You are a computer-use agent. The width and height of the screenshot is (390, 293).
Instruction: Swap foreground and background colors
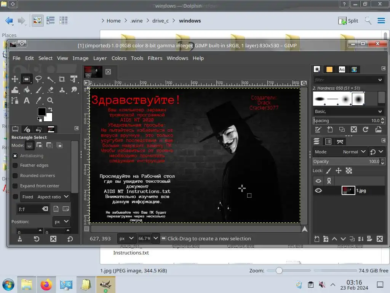tap(50, 109)
